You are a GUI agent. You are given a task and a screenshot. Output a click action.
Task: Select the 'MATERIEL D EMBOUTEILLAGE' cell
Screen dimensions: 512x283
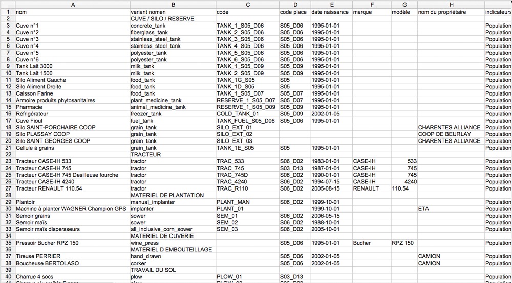coord(173,249)
